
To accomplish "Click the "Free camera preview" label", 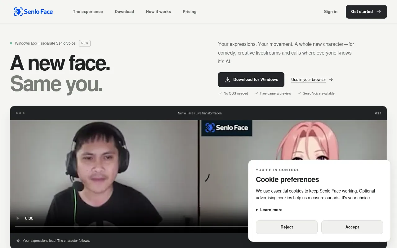I will [x=275, y=93].
